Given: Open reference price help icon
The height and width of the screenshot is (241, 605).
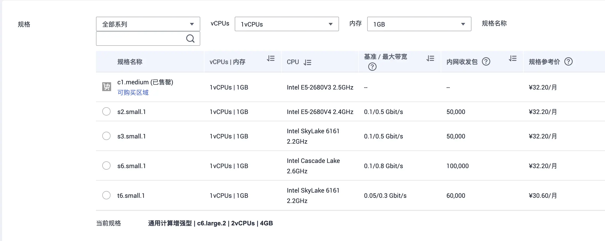Looking at the screenshot, I should [568, 62].
